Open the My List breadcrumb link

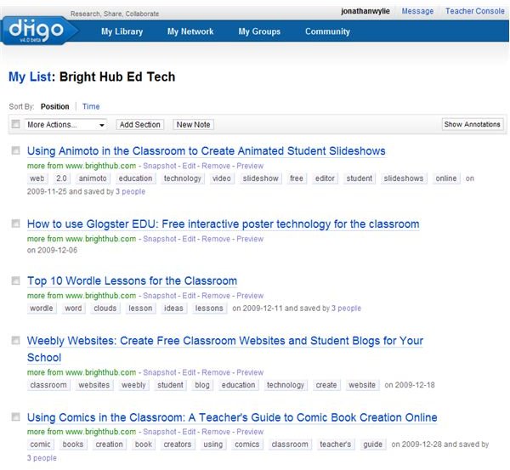click(30, 77)
